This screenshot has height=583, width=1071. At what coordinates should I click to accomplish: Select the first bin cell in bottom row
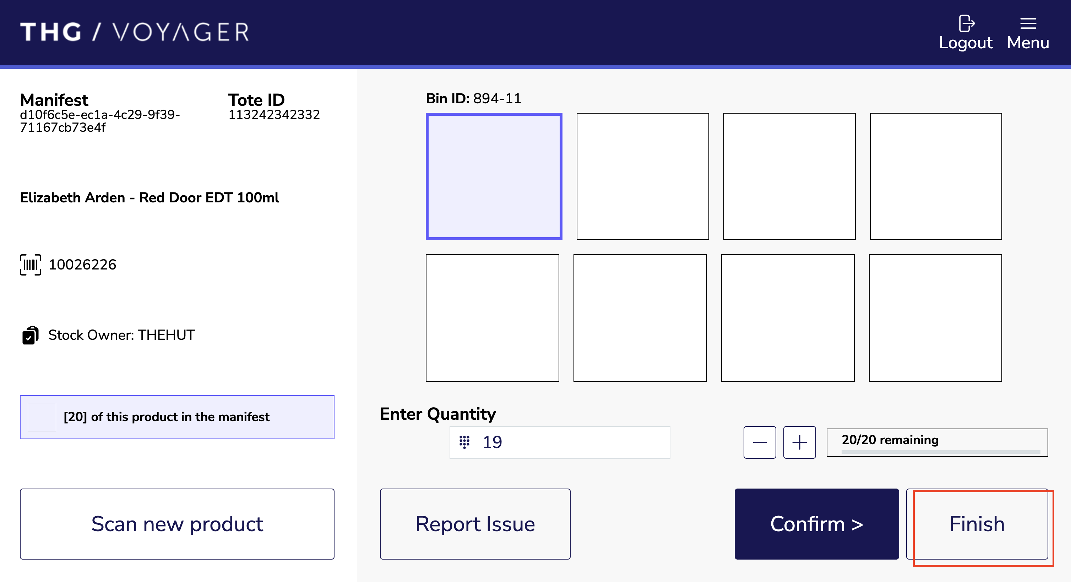point(492,318)
